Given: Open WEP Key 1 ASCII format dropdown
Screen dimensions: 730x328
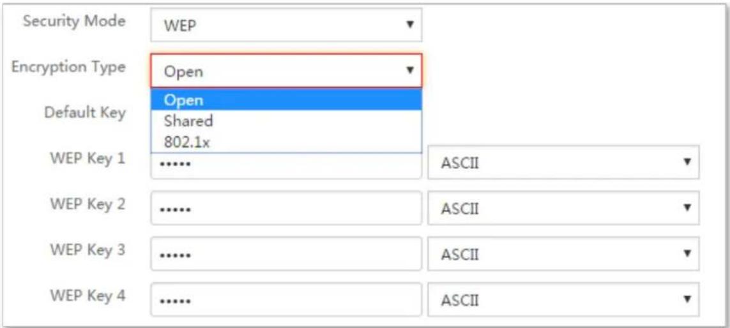Looking at the screenshot, I should [563, 162].
